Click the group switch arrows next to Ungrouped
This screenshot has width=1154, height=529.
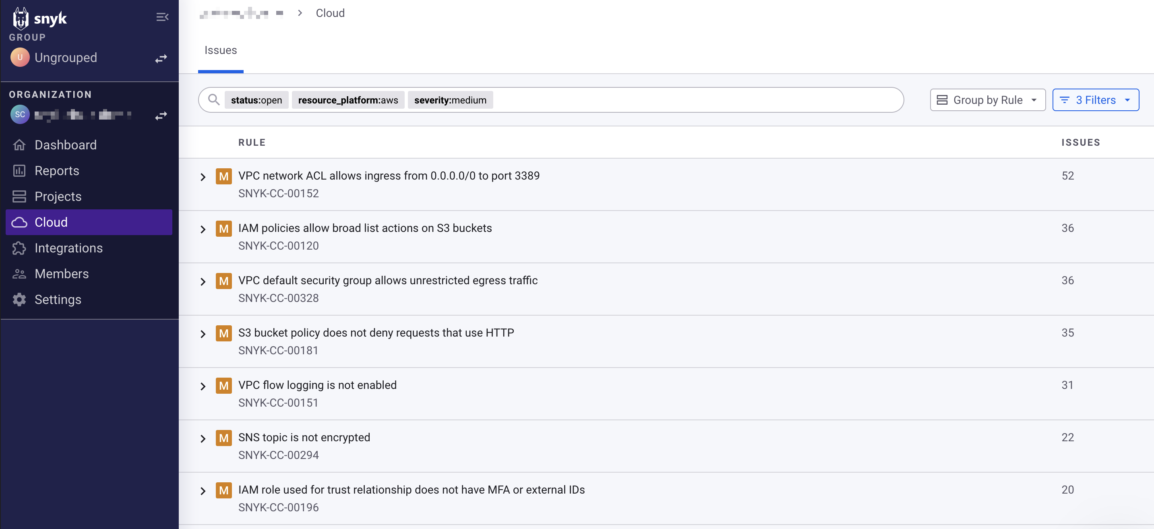(x=161, y=58)
